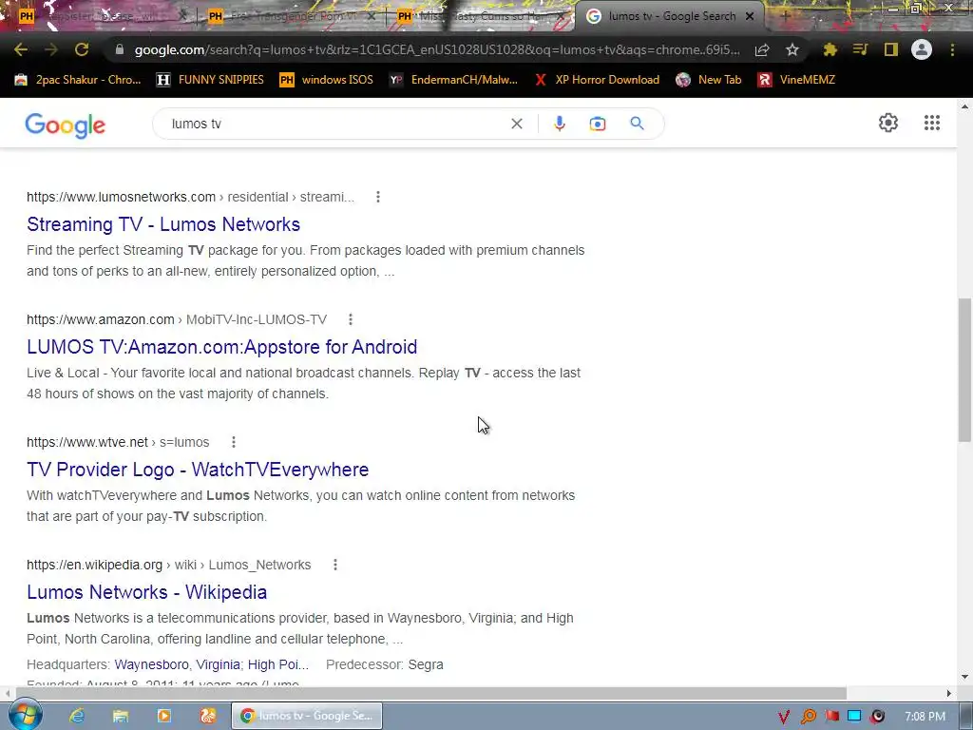Select the Chrome lumos tv taskbar button
This screenshot has width=973, height=730.
pyautogui.click(x=307, y=716)
